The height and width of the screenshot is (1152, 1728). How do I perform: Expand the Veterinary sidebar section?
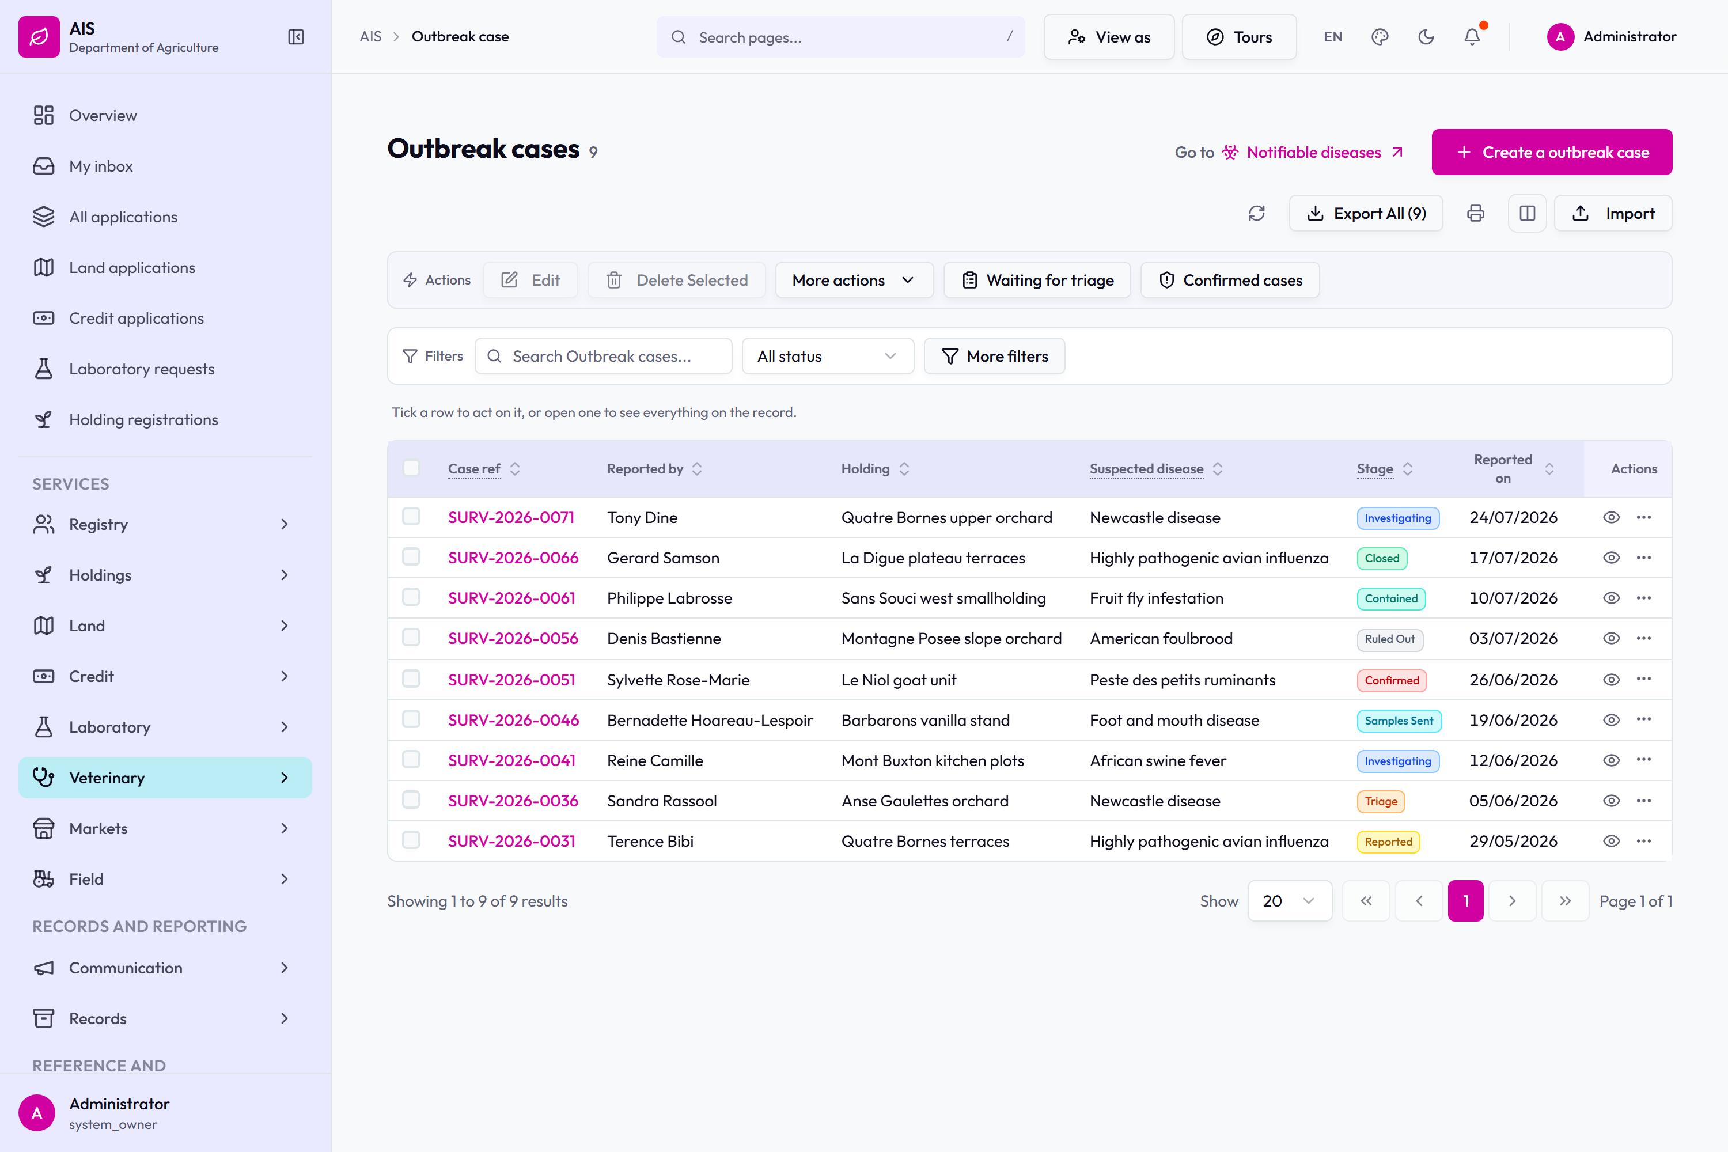(165, 777)
